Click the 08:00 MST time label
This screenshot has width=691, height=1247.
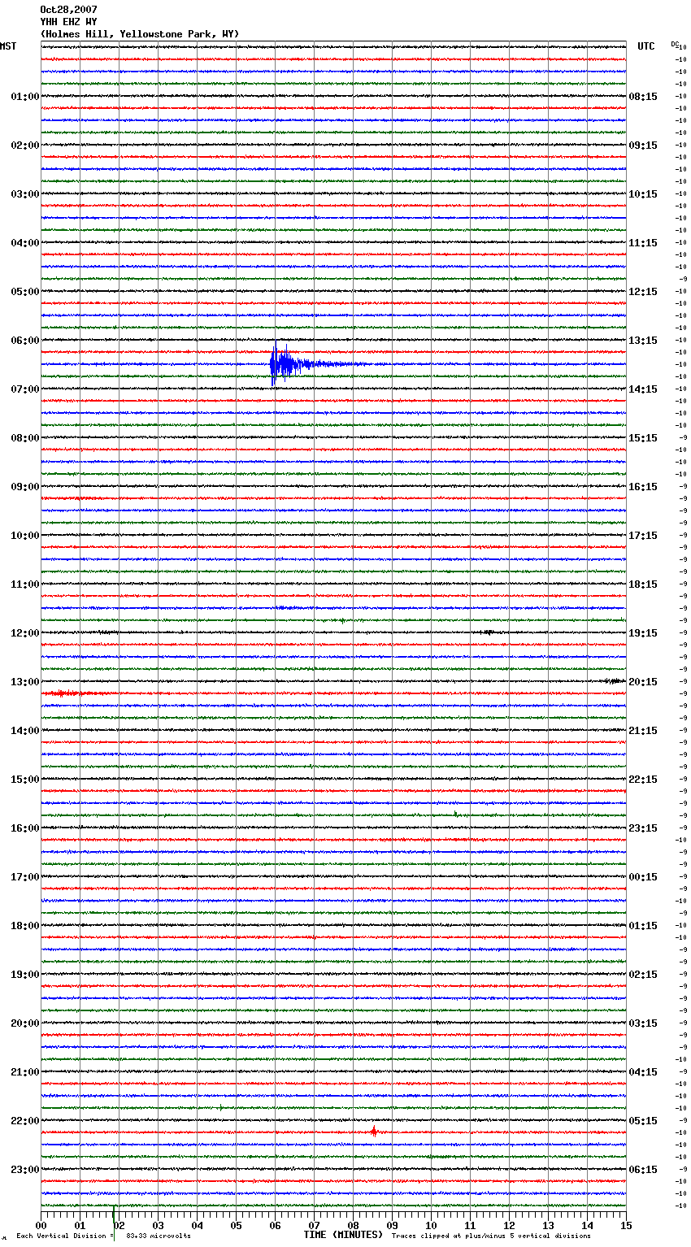[25, 438]
